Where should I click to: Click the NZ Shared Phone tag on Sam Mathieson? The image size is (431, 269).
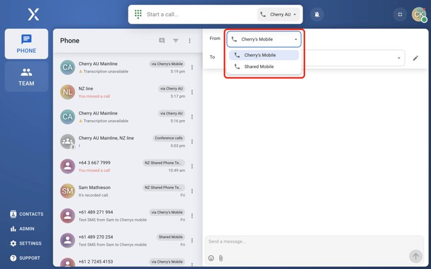click(x=164, y=188)
